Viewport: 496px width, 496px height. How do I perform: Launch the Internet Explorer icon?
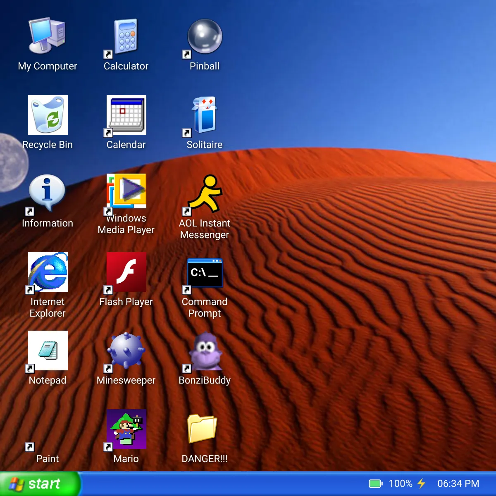pyautogui.click(x=48, y=272)
